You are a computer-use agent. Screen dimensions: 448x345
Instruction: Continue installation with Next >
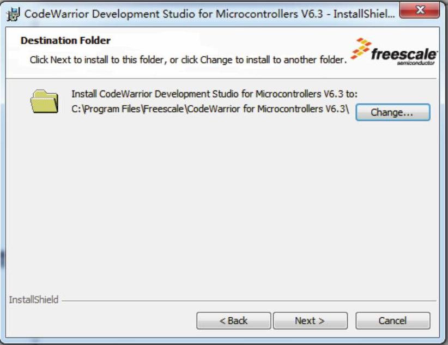click(310, 320)
